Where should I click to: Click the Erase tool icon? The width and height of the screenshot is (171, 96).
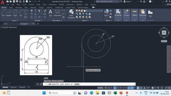pos(45,11)
